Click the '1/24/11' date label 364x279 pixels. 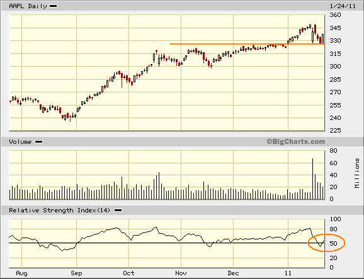[343, 6]
